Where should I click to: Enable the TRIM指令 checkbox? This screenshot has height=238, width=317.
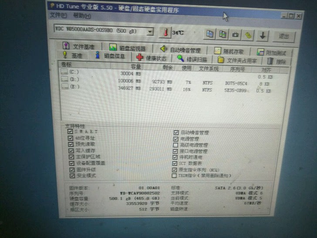pos(174,176)
